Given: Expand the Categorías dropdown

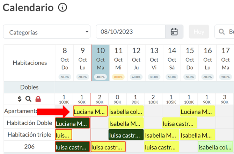Looking at the screenshot, I should (47, 32).
